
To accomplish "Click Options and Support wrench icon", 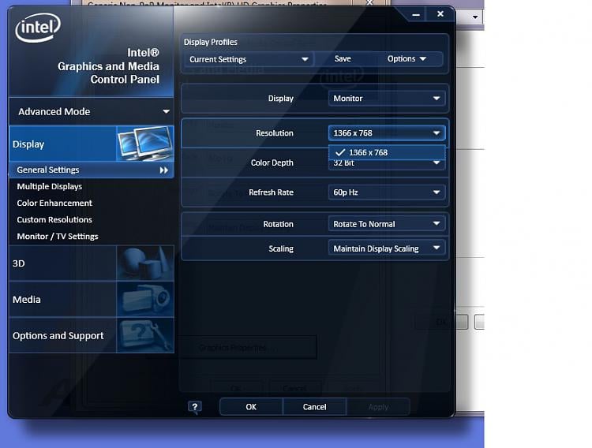I will [145, 335].
